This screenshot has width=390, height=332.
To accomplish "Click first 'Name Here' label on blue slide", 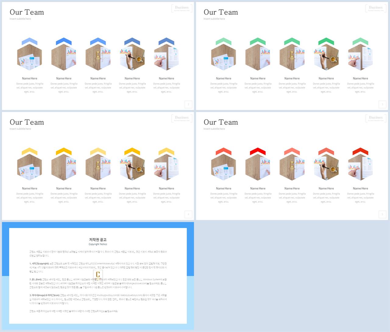I will pos(30,78).
